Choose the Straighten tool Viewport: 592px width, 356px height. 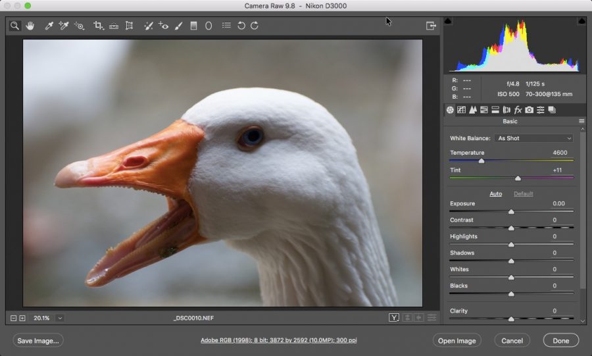(x=113, y=26)
